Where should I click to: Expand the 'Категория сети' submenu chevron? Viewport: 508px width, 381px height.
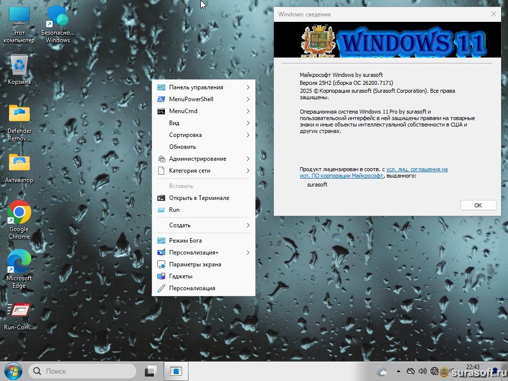[248, 171]
